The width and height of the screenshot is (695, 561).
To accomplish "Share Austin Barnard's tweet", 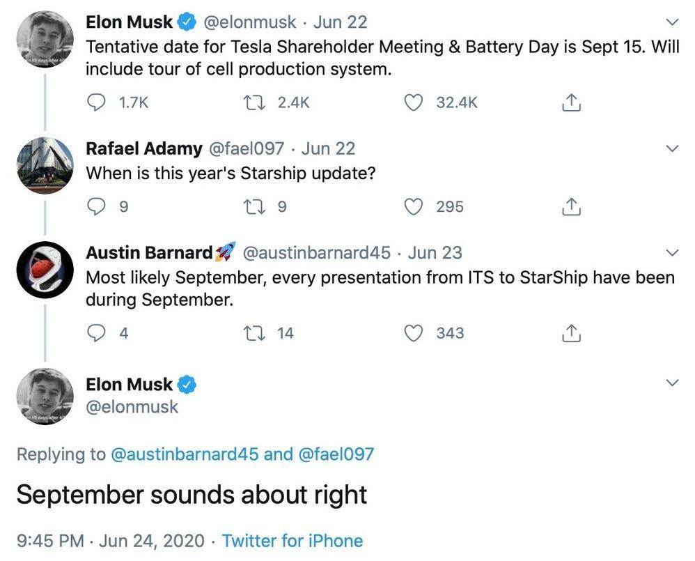I will click(570, 333).
